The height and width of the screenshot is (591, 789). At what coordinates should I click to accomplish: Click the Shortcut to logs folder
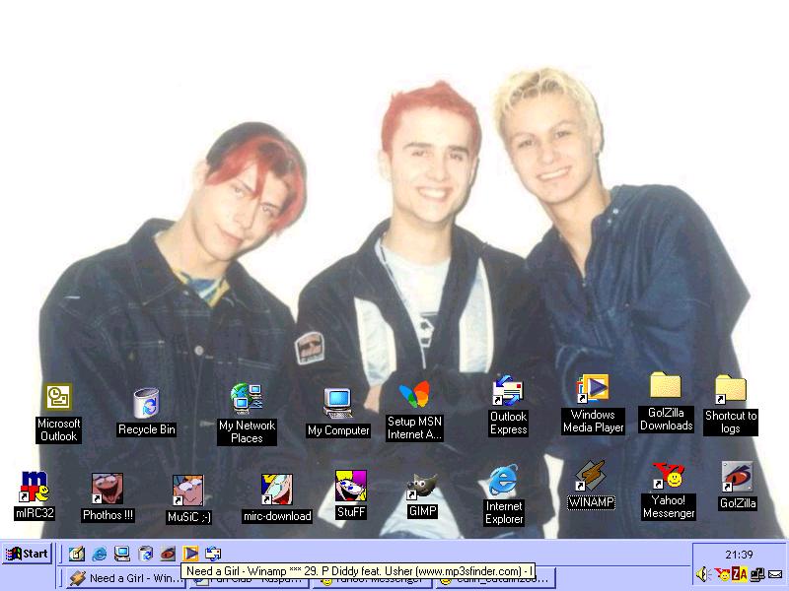click(730, 389)
